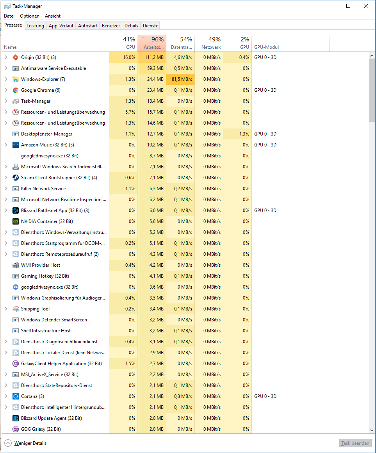Click the scrollbar up arrow
Image resolution: width=376 pixels, height=453 pixels.
372,55
